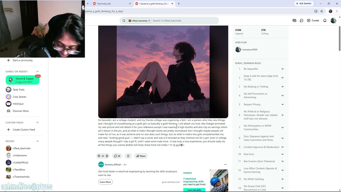Collapse the Custom Feeds section
The width and height of the screenshot is (341, 192).
pos(37,122)
